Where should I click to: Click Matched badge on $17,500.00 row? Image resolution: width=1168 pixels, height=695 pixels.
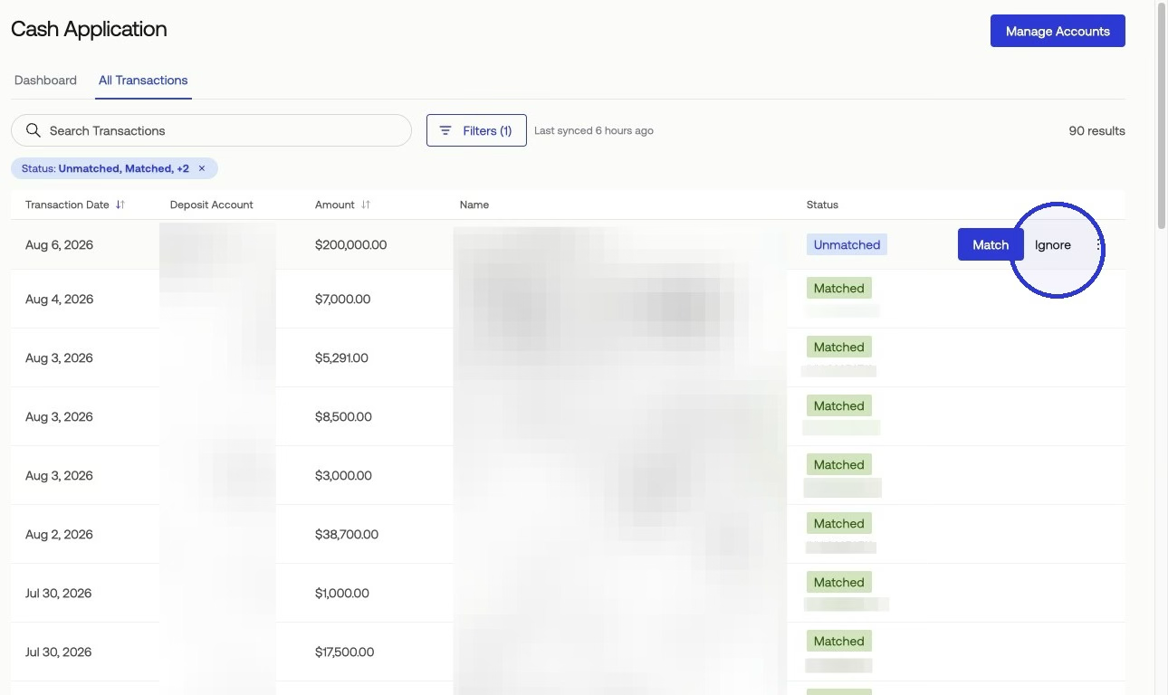click(839, 641)
